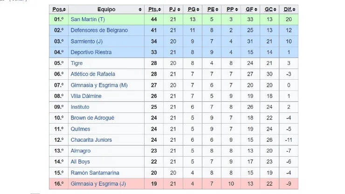
Task: Sort table by Pos. column arrows
Action: [65, 9]
